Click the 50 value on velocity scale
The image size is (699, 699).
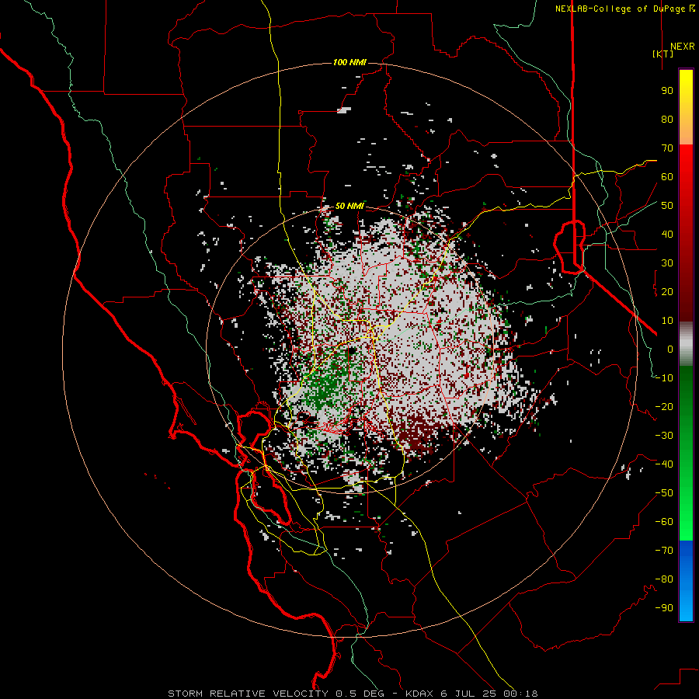(x=667, y=206)
